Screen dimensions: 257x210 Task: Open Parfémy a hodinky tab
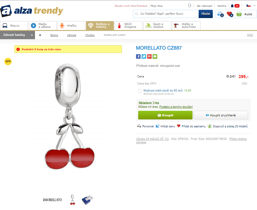pyautogui.click(x=100, y=26)
